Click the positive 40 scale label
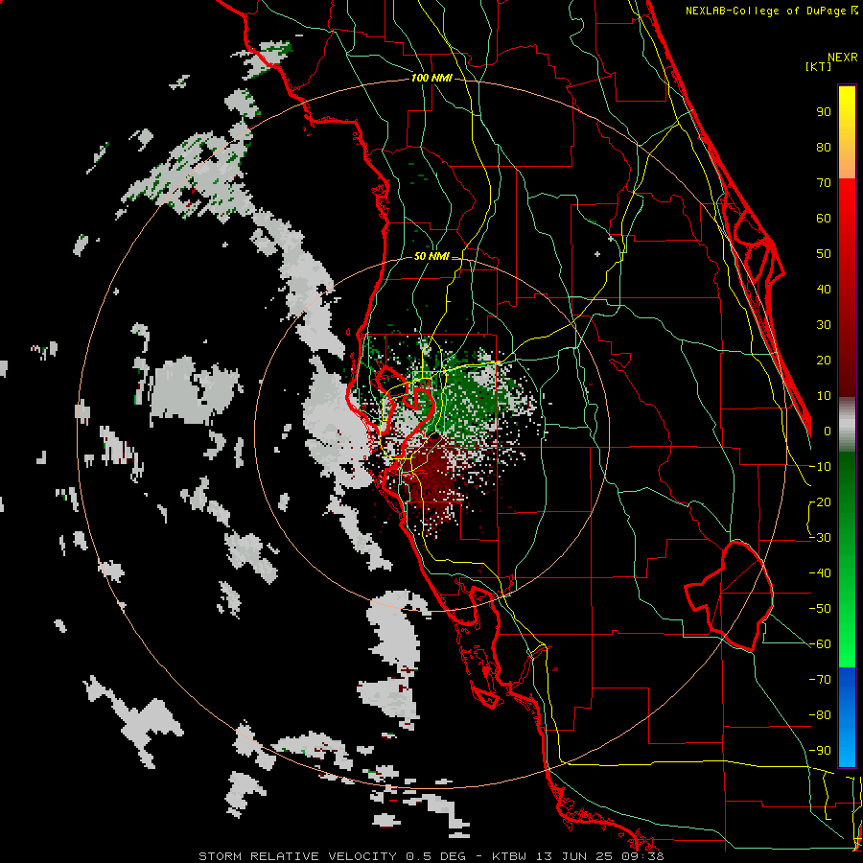 [824, 289]
